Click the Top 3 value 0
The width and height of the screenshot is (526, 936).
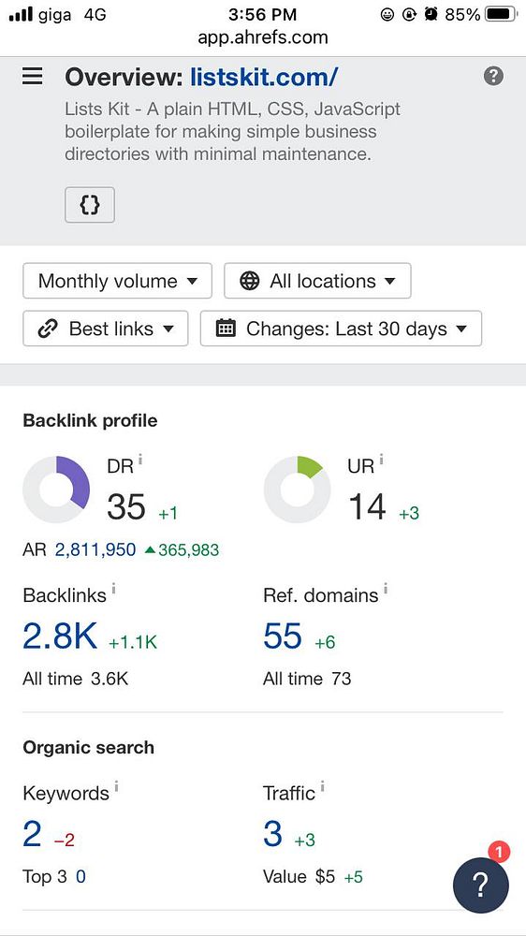80,877
